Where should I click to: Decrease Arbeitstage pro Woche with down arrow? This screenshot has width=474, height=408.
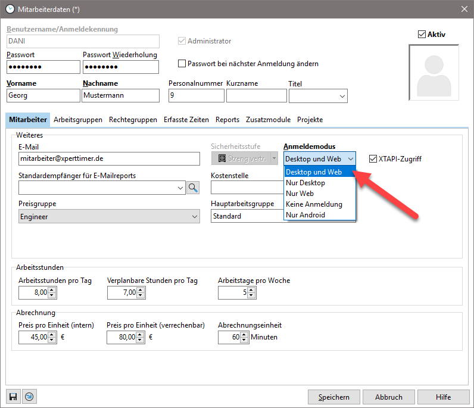coord(251,295)
